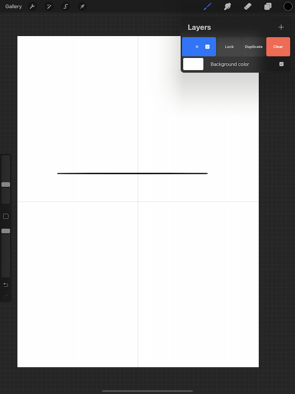Activate the Selection S-shaped tool

tap(66, 6)
